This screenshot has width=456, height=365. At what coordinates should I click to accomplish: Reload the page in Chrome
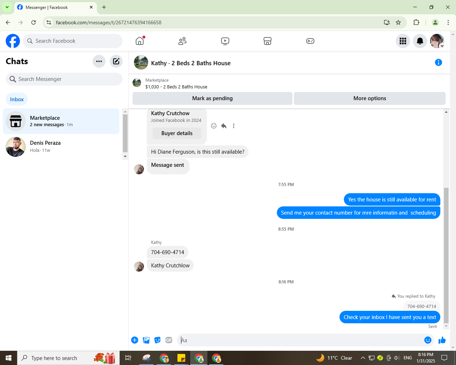(33, 22)
